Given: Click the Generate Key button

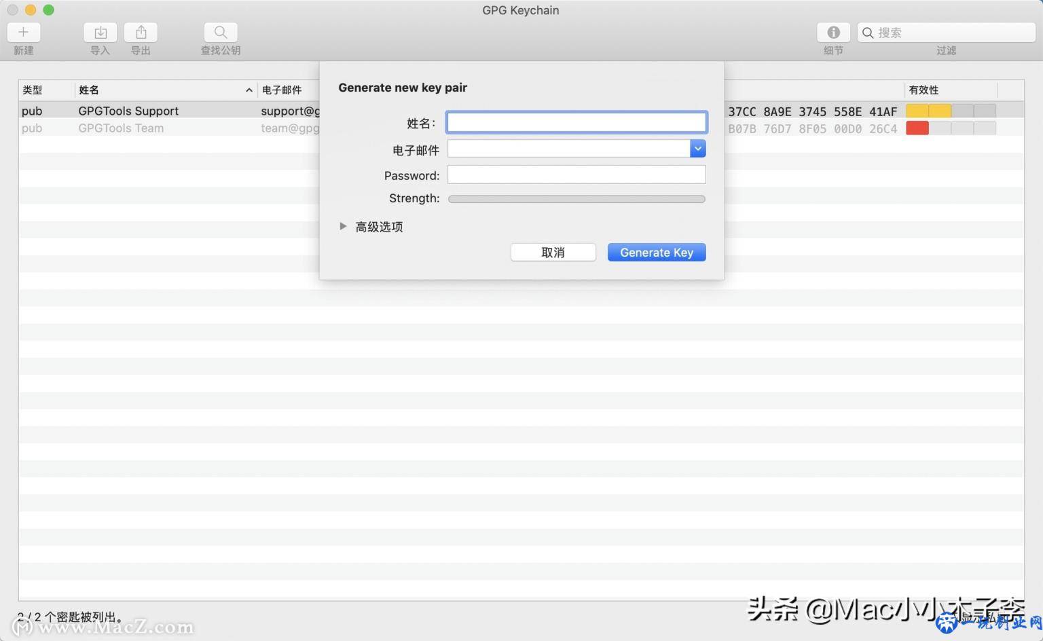Looking at the screenshot, I should pos(657,252).
